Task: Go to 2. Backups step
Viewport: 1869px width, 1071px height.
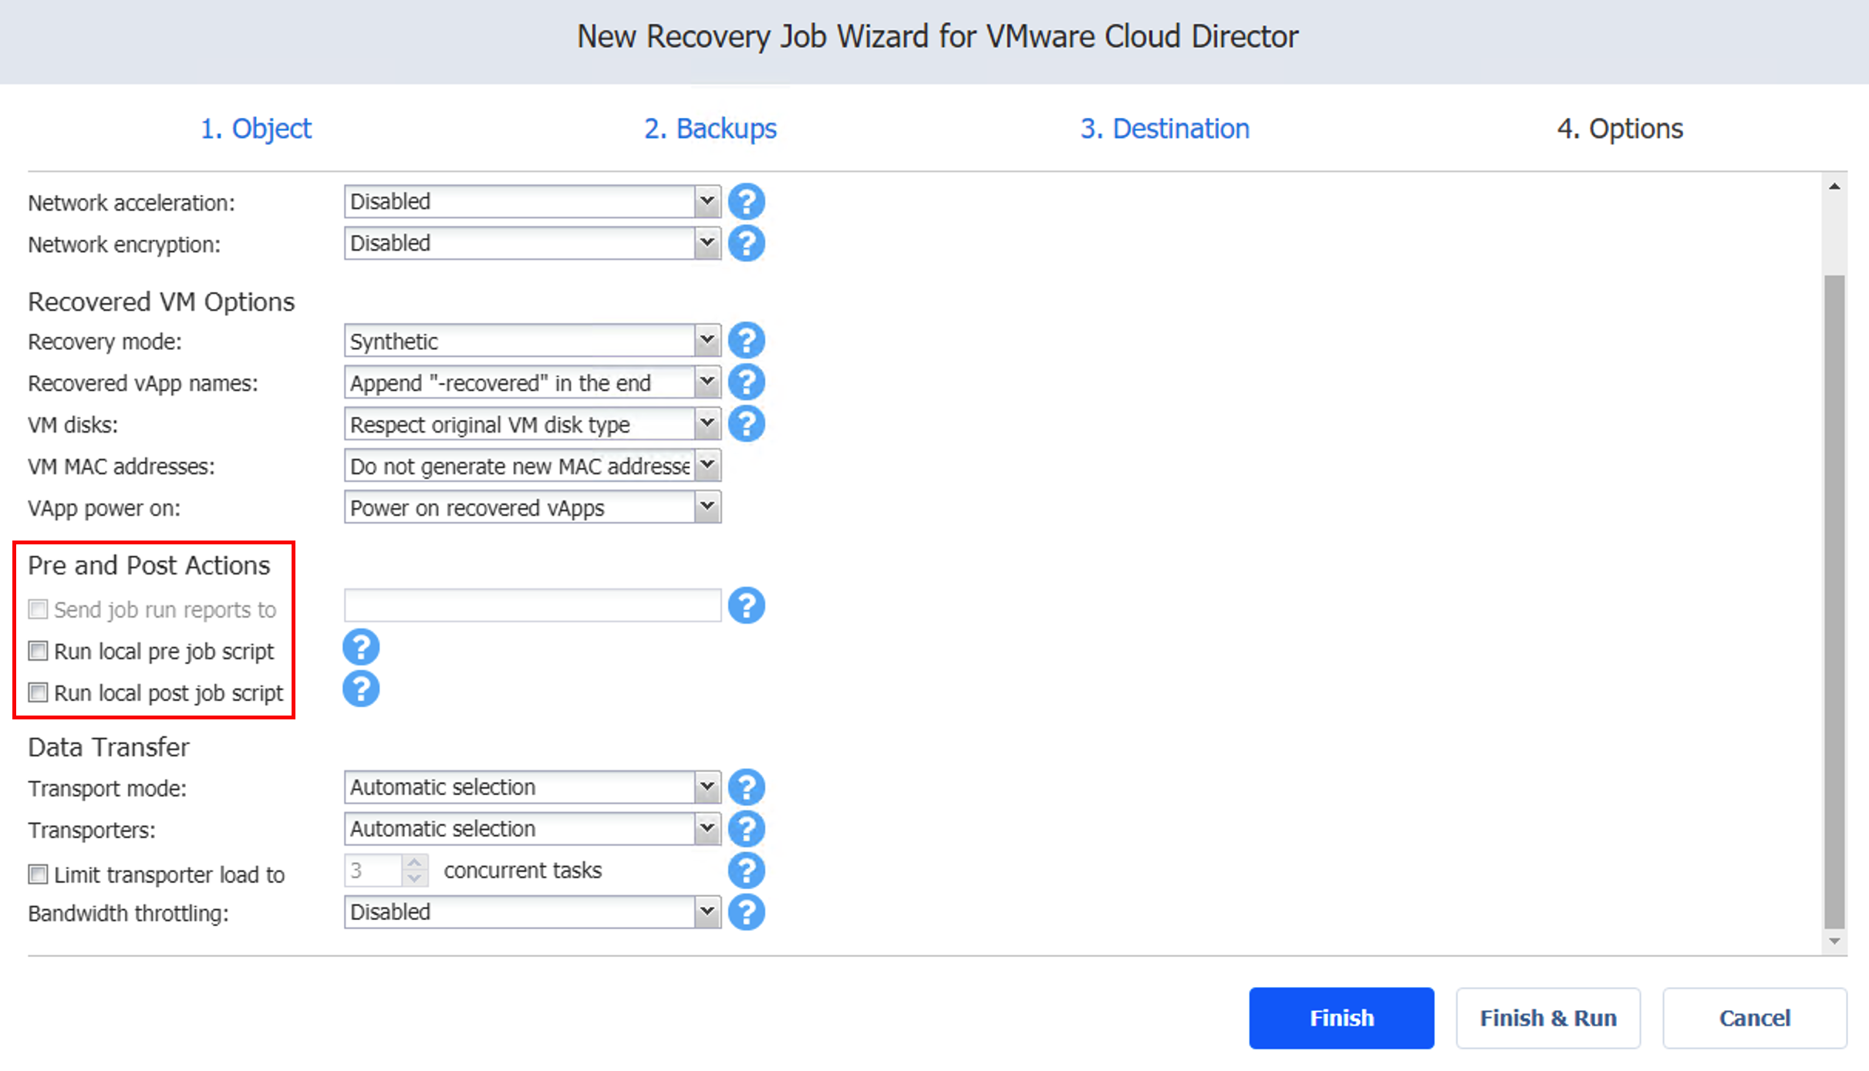Action: tap(710, 129)
